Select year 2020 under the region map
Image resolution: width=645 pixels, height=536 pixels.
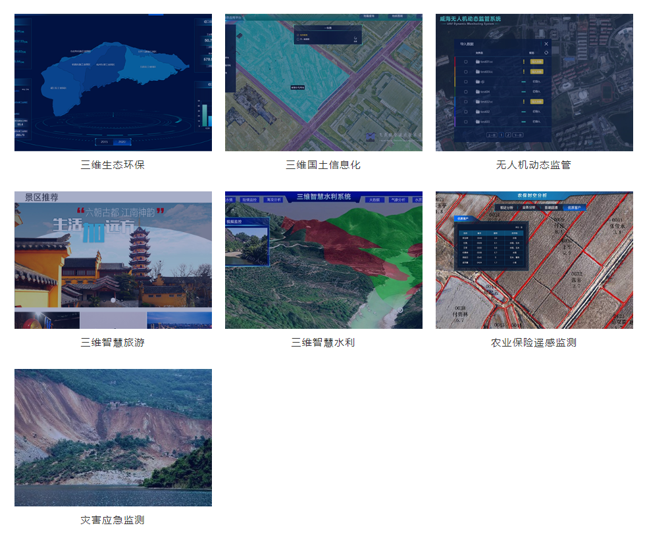(122, 141)
